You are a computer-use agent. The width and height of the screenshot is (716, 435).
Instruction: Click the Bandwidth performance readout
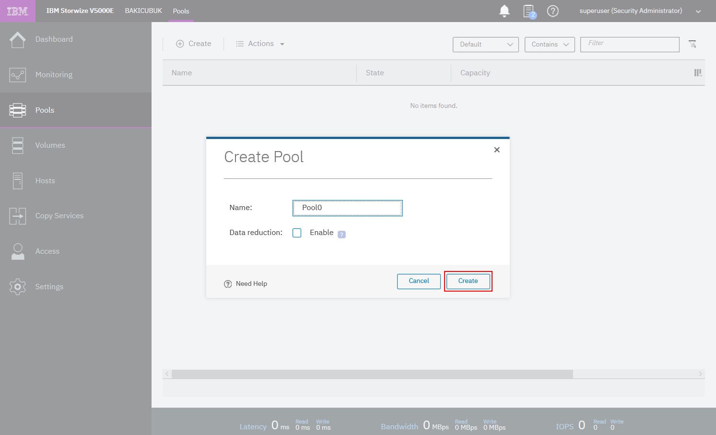pyautogui.click(x=443, y=425)
